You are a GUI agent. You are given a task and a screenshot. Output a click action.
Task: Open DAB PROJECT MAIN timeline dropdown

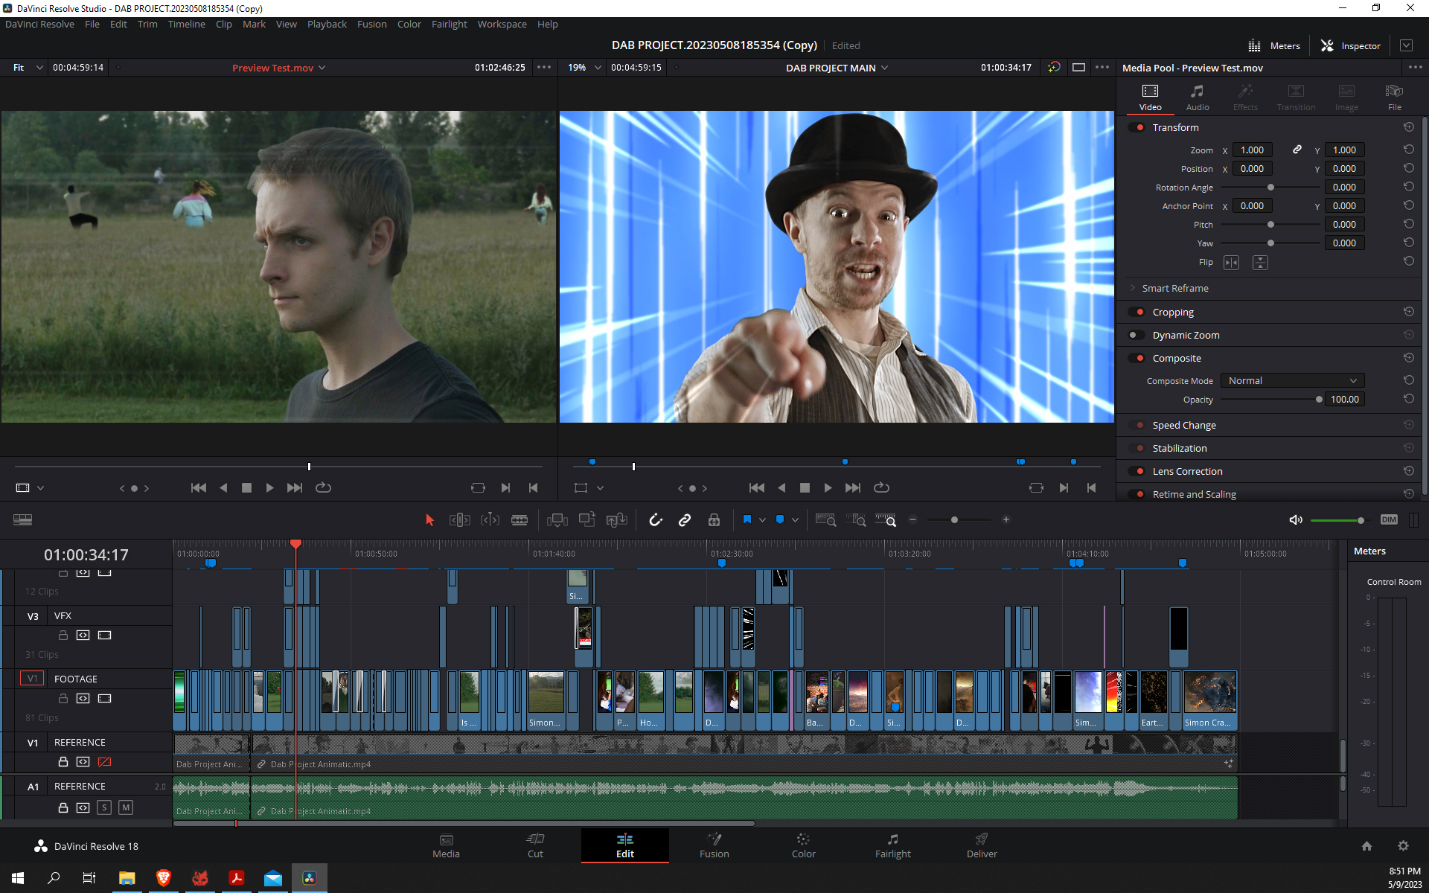point(837,68)
